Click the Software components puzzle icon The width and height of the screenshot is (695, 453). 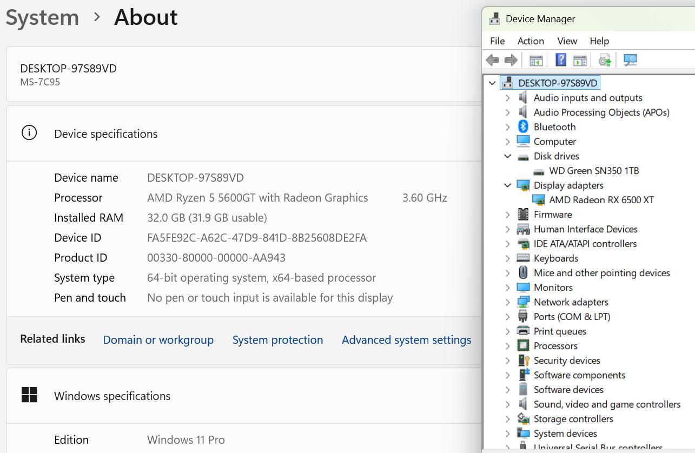(x=523, y=375)
